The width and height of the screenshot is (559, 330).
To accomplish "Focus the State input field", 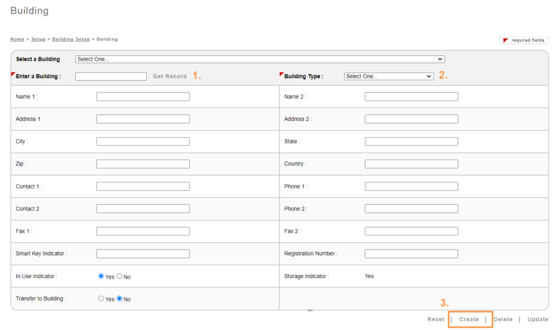I will (x=412, y=142).
